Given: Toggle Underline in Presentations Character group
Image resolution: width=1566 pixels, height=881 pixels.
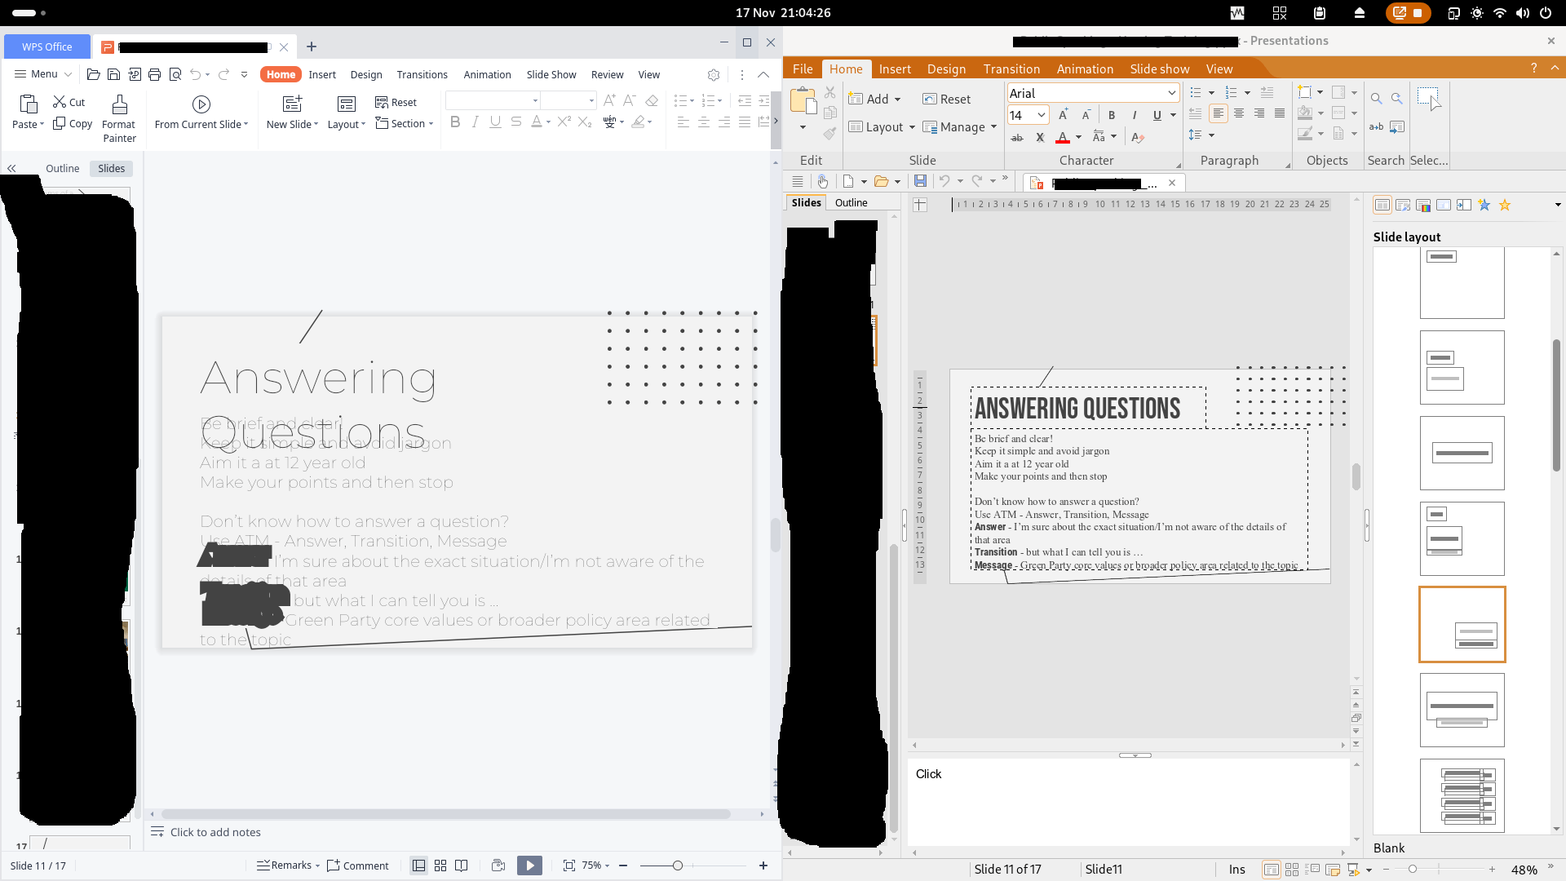Looking at the screenshot, I should (1157, 115).
